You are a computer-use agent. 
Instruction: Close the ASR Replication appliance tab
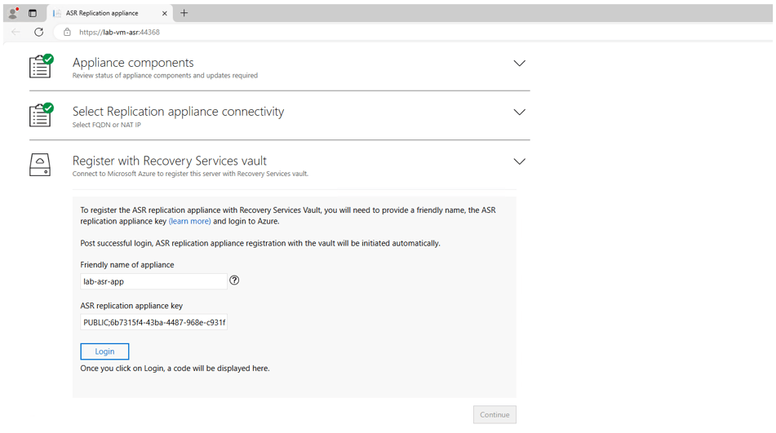(164, 13)
